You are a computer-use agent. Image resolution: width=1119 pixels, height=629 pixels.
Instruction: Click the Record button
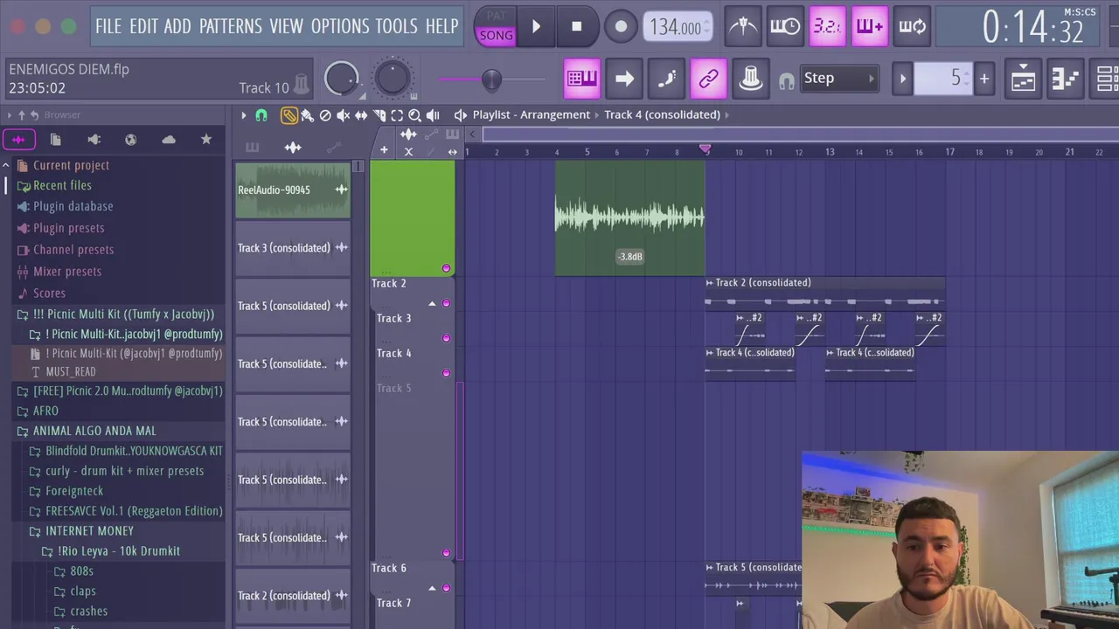[620, 27]
